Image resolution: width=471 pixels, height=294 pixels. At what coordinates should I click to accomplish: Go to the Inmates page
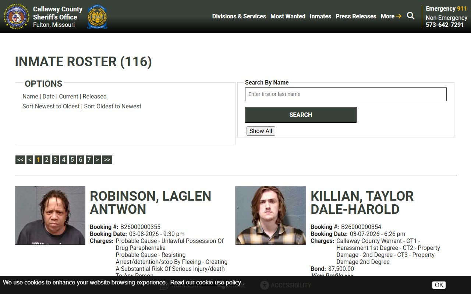(321, 16)
